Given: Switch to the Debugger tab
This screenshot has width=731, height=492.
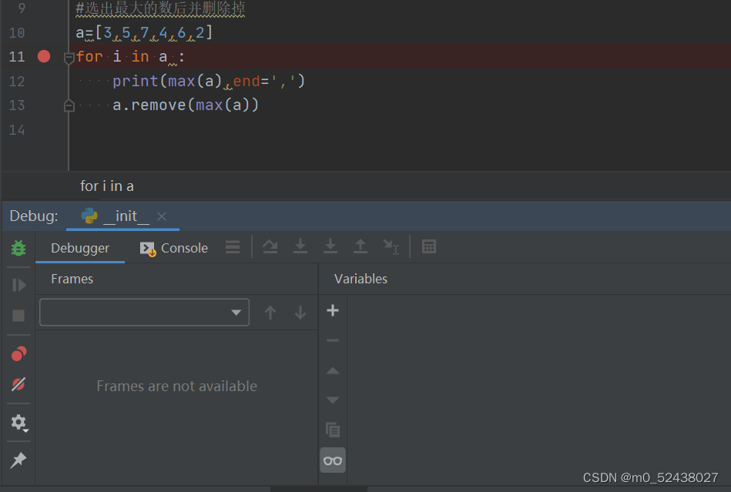Looking at the screenshot, I should coord(80,248).
